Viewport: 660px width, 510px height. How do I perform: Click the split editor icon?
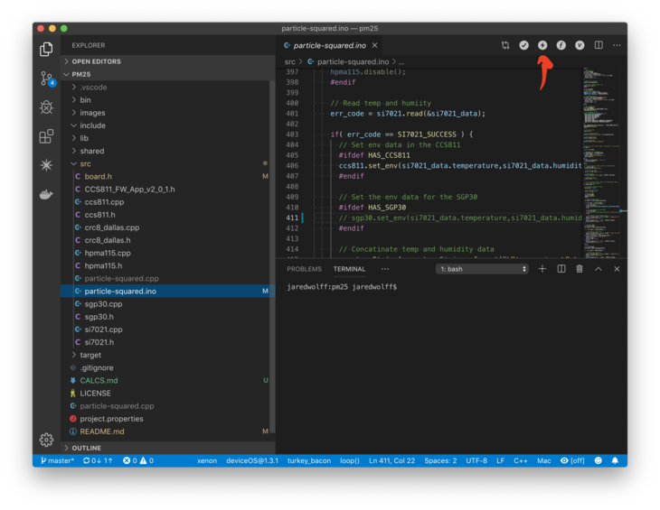coord(599,45)
